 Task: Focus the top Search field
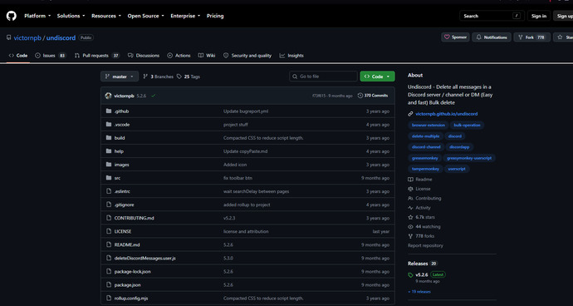[x=492, y=16]
